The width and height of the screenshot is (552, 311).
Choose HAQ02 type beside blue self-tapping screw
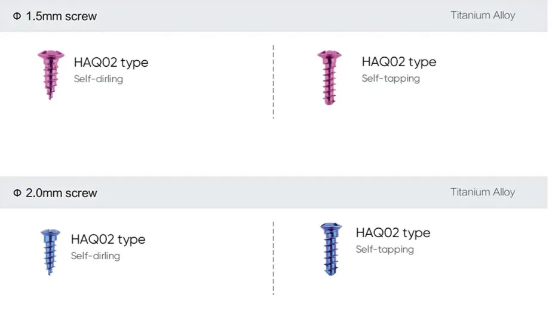coord(392,233)
